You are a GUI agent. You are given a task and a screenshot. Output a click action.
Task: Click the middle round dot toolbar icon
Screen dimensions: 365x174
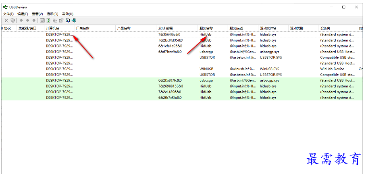[27, 21]
